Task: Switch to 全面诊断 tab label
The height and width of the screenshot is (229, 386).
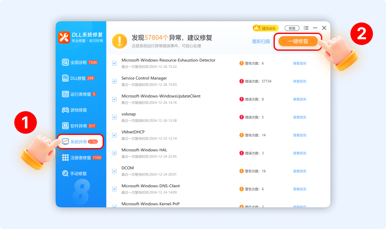Action: coord(79,63)
